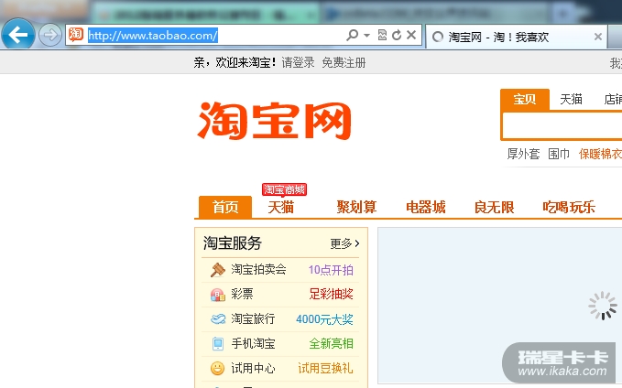The height and width of the screenshot is (388, 622).
Task: Click the 试用中心 smiley icon
Action: click(217, 368)
